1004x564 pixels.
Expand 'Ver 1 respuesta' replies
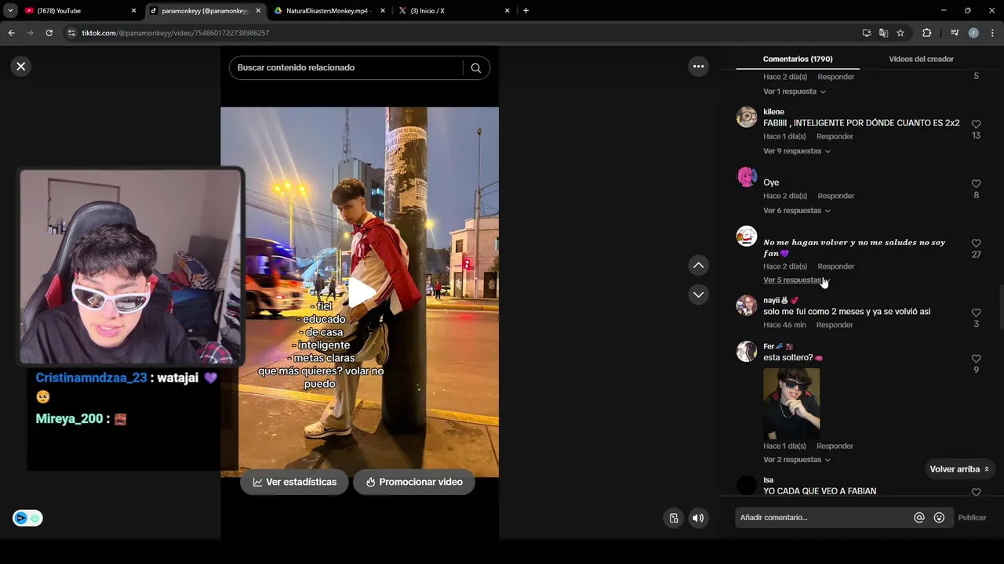795,92
